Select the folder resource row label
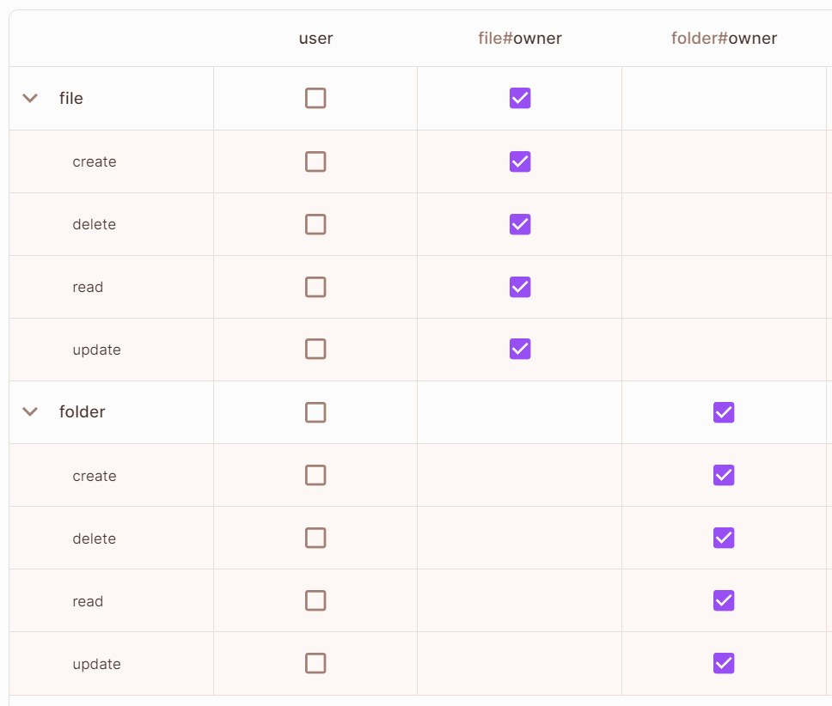832x706 pixels. pos(83,412)
